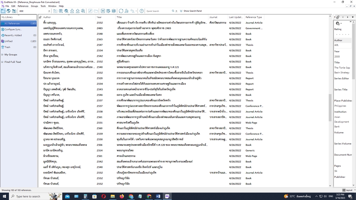
Task: Select reference with Year 2483 Government document
Action: tap(153, 28)
